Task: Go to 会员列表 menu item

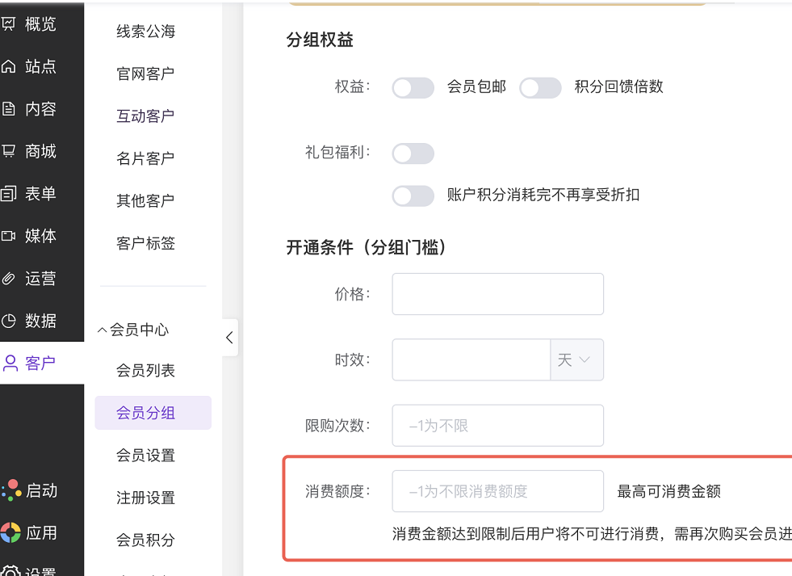Action: click(145, 370)
